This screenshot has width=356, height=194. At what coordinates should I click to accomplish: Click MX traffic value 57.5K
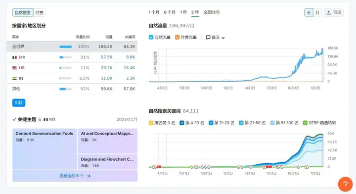click(106, 57)
